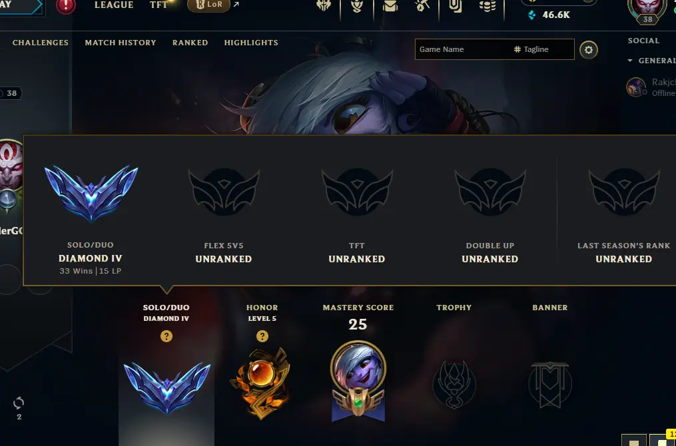Select the empty Trophy slot
This screenshot has width=676, height=446.
(x=454, y=384)
